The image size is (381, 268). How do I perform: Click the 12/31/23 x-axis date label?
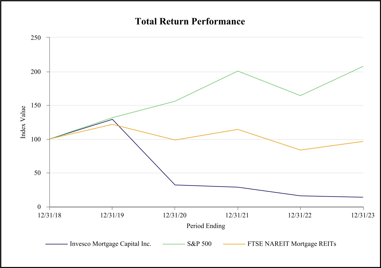point(363,215)
